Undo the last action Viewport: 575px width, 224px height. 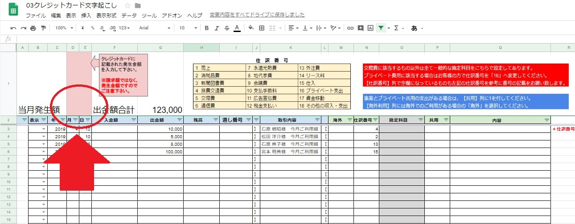[x=13, y=28]
